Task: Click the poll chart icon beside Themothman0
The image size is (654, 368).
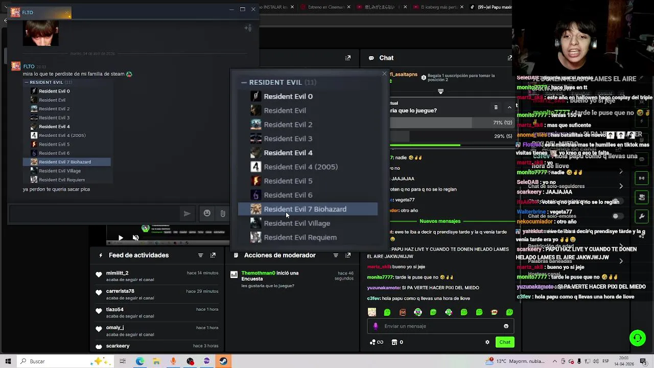Action: click(x=234, y=275)
